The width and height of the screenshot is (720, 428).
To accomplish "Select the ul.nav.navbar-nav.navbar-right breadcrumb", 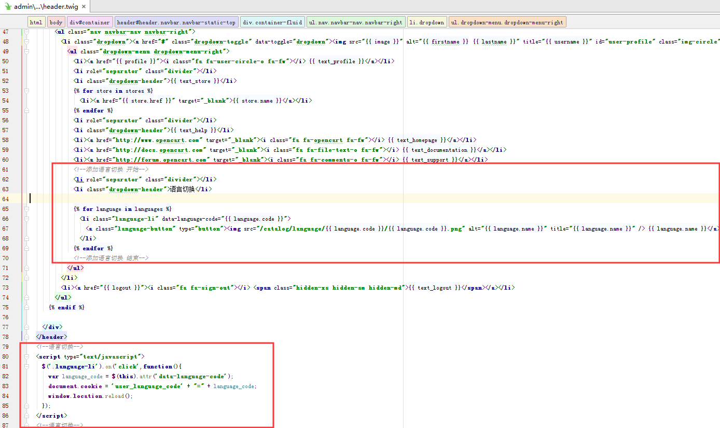I will click(355, 22).
